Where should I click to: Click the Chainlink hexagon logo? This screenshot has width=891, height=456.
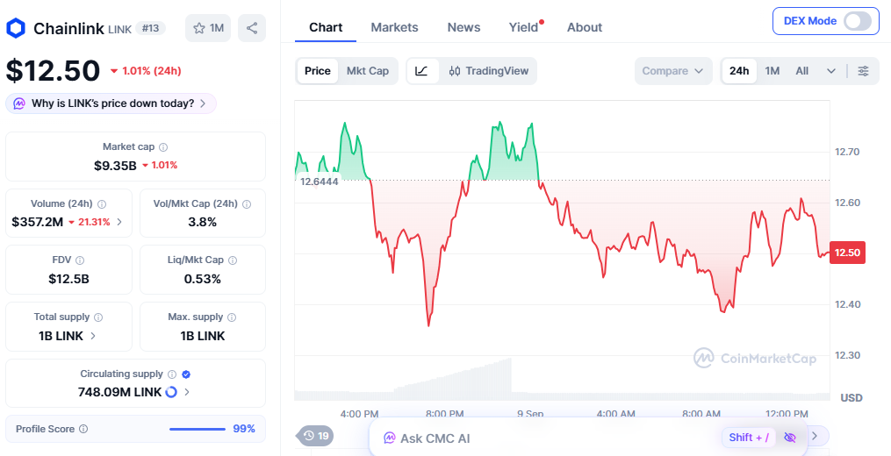16,28
